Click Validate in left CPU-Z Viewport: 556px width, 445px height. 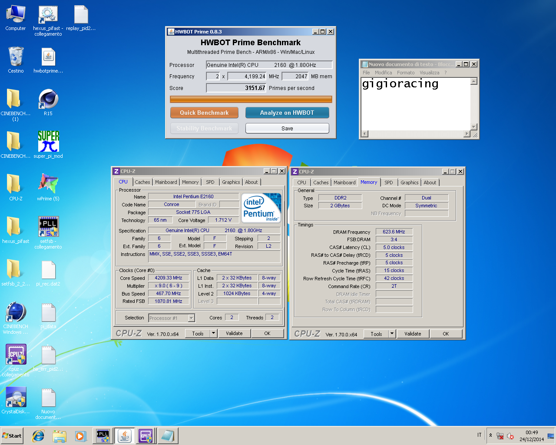234,333
